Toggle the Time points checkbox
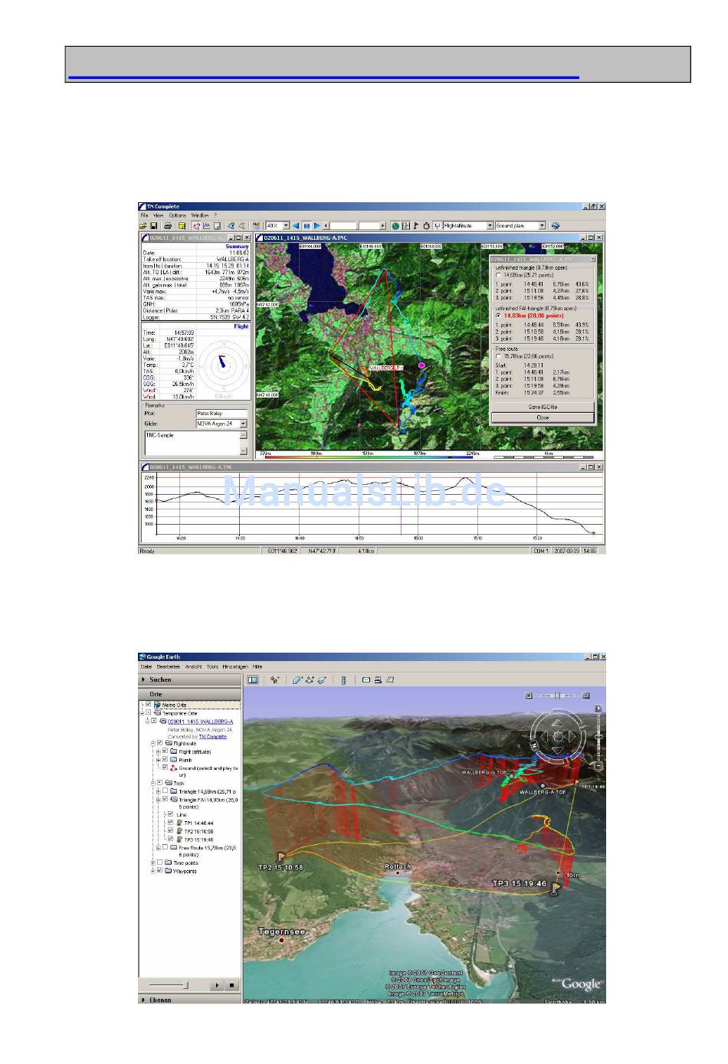Screen dimensions: 728x1064 (159, 863)
